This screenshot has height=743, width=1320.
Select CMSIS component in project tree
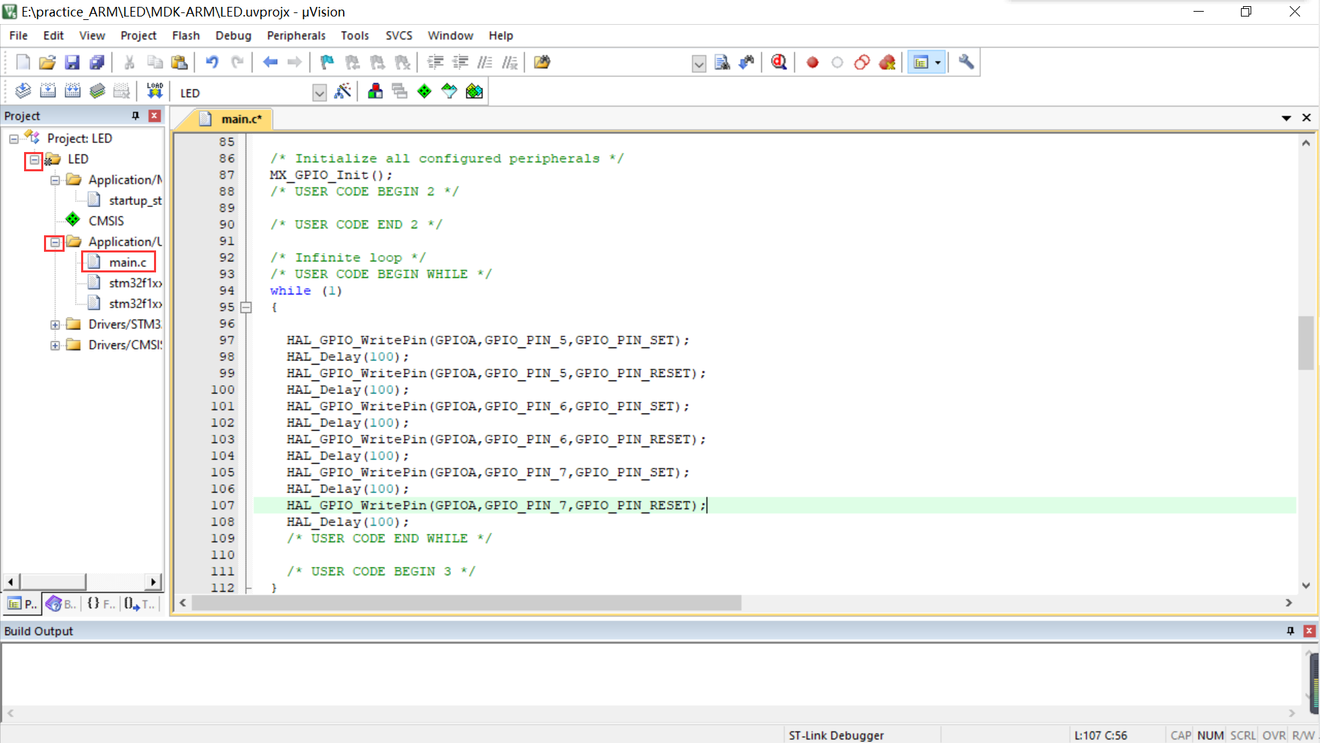point(106,221)
